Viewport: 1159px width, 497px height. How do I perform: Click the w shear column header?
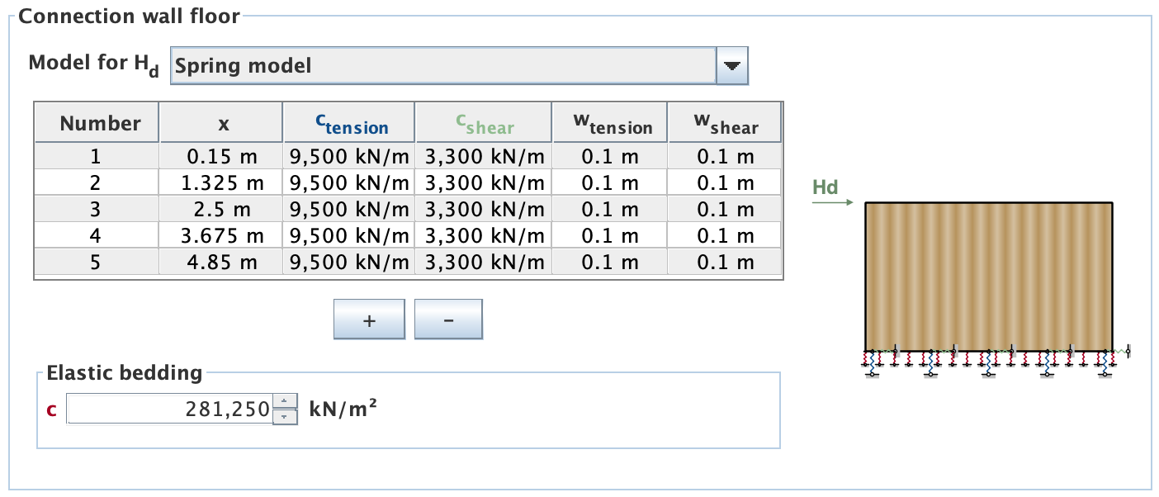tap(725, 123)
